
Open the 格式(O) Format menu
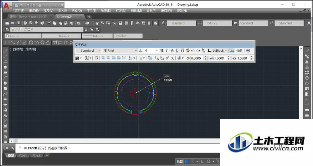pyautogui.click(x=77, y=11)
